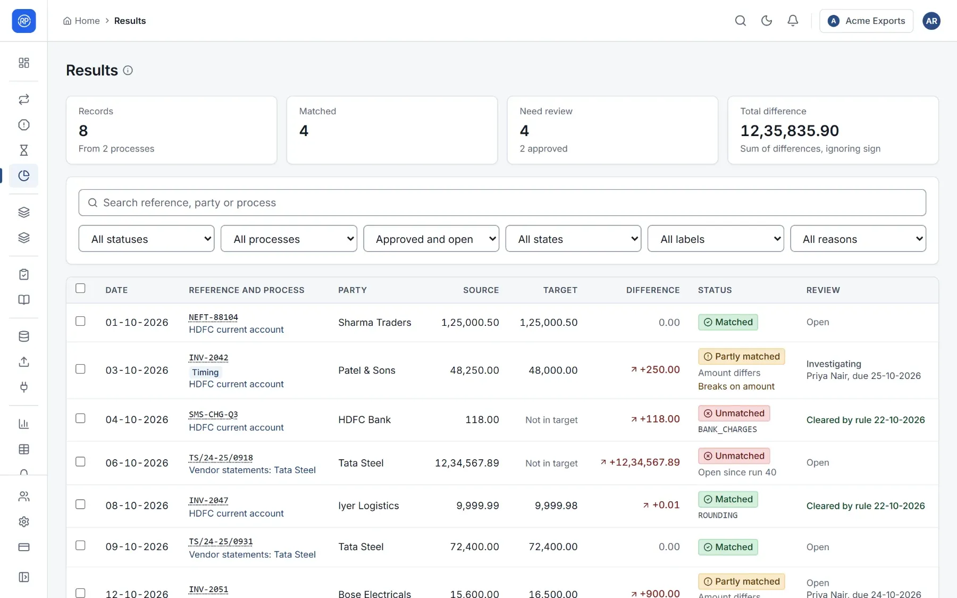Click the Timing label on INV-2042
The image size is (957, 598).
(x=205, y=373)
